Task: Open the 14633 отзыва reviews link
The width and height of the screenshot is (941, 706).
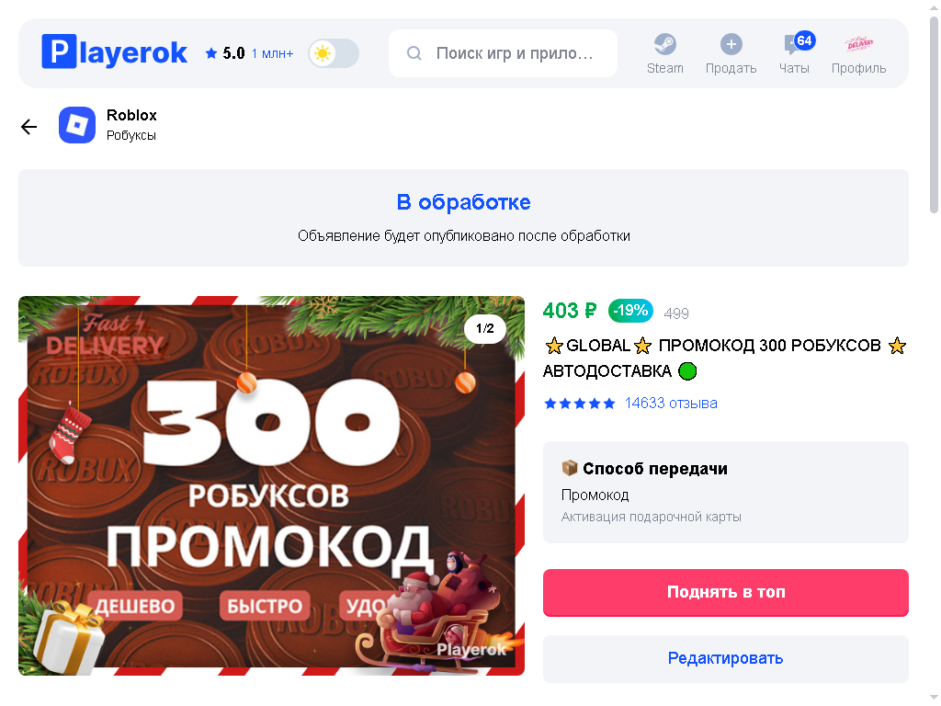Action: click(x=670, y=403)
